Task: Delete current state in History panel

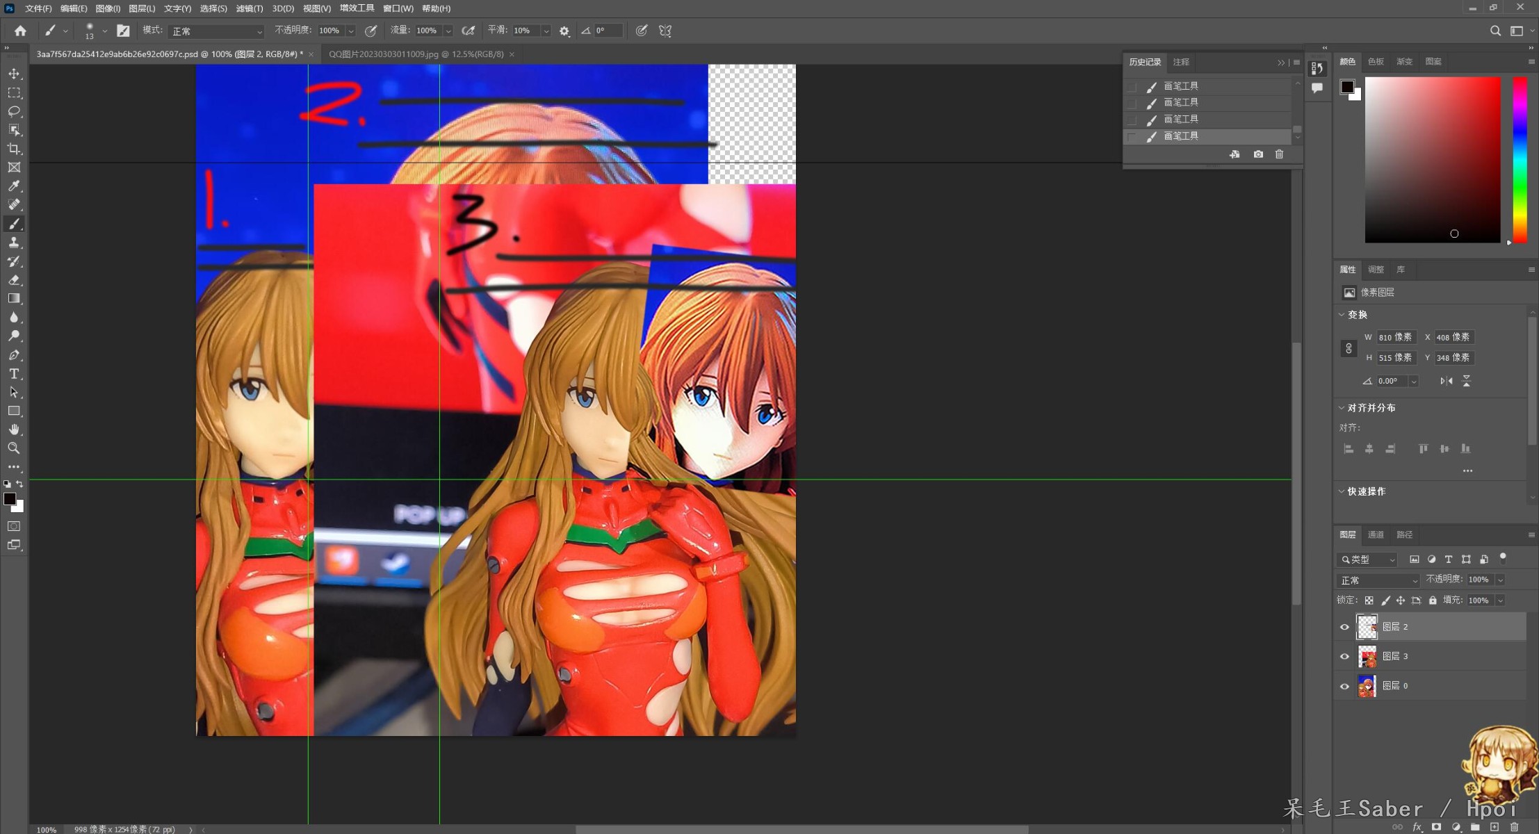Action: [1279, 154]
